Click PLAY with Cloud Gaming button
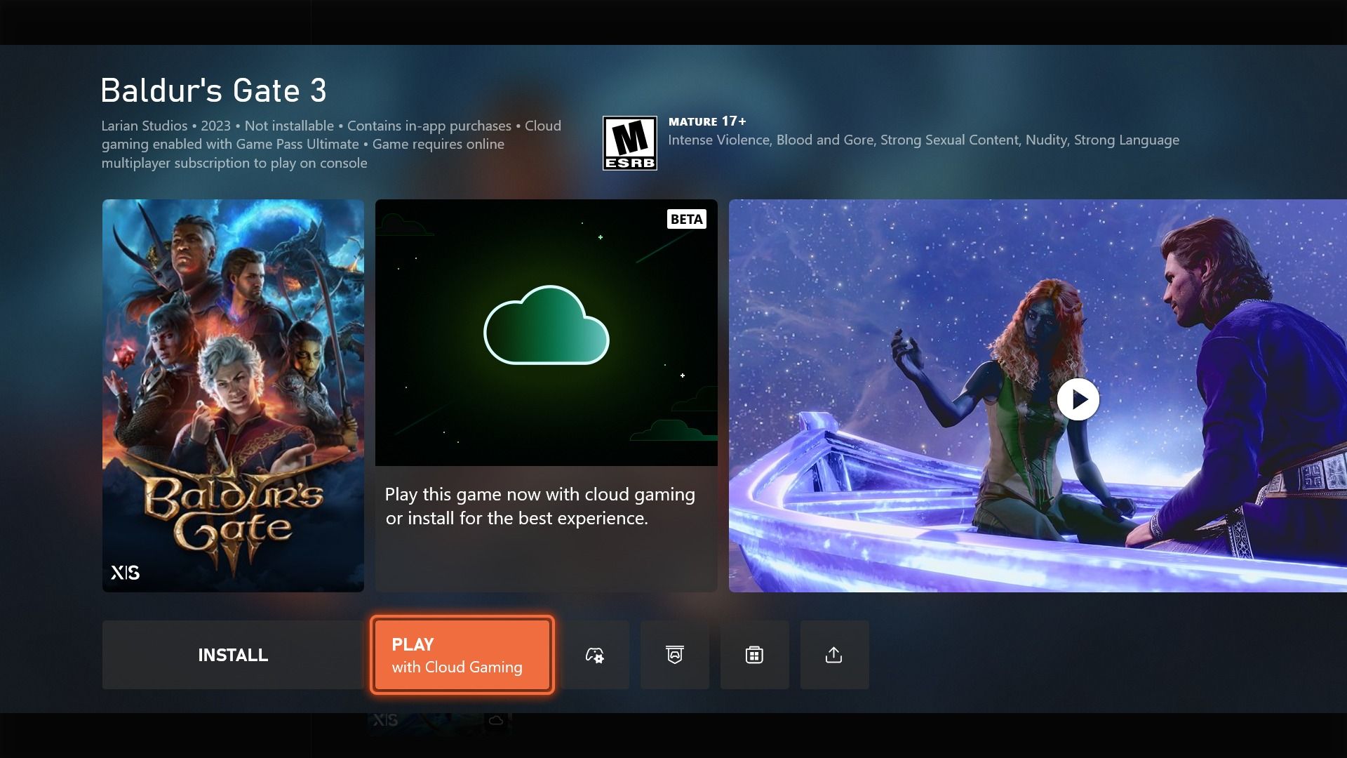Image resolution: width=1347 pixels, height=758 pixels. (x=461, y=654)
